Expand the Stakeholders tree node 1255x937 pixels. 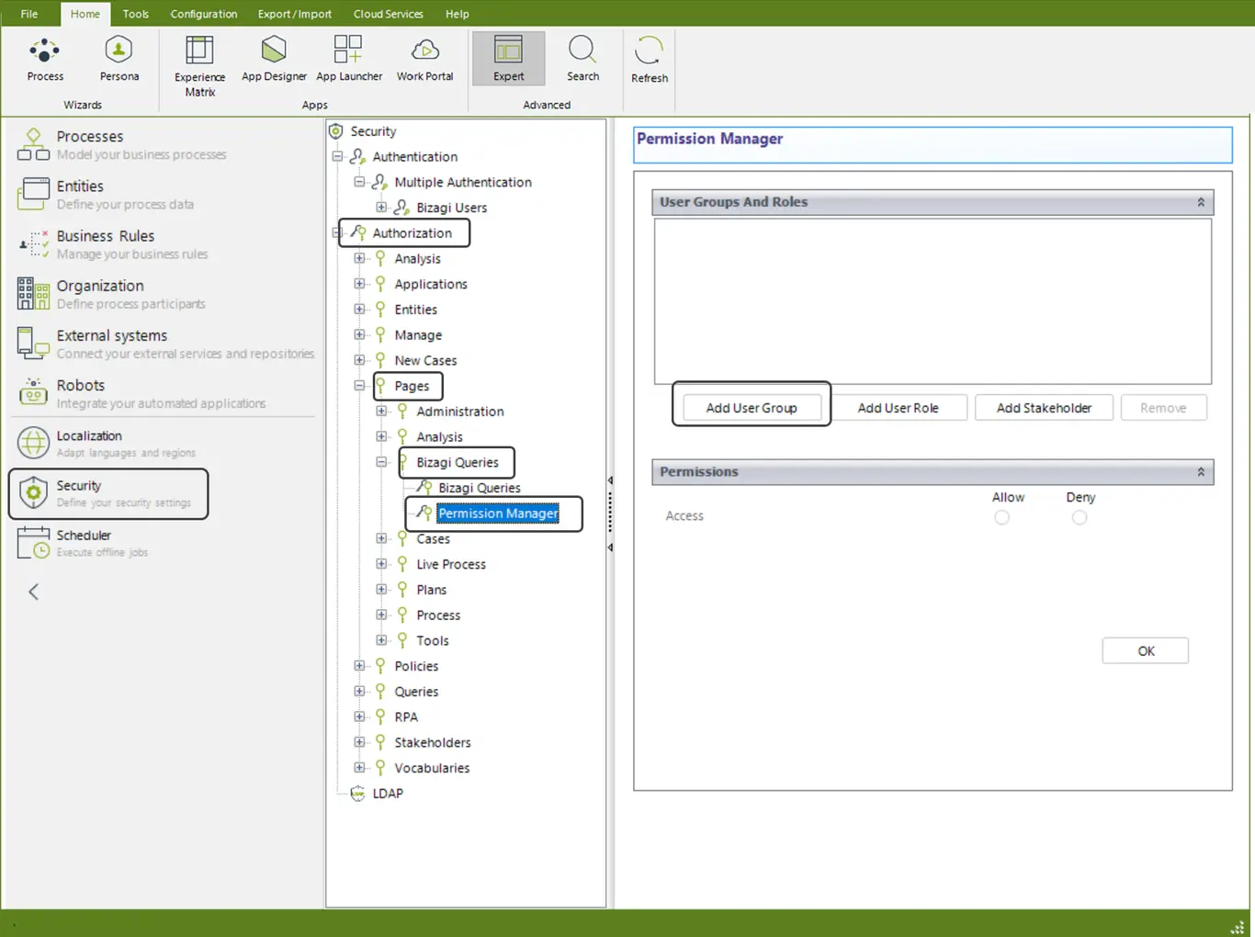click(359, 742)
